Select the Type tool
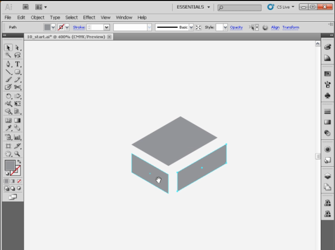Viewport: 335px width, 250px height. 18,64
